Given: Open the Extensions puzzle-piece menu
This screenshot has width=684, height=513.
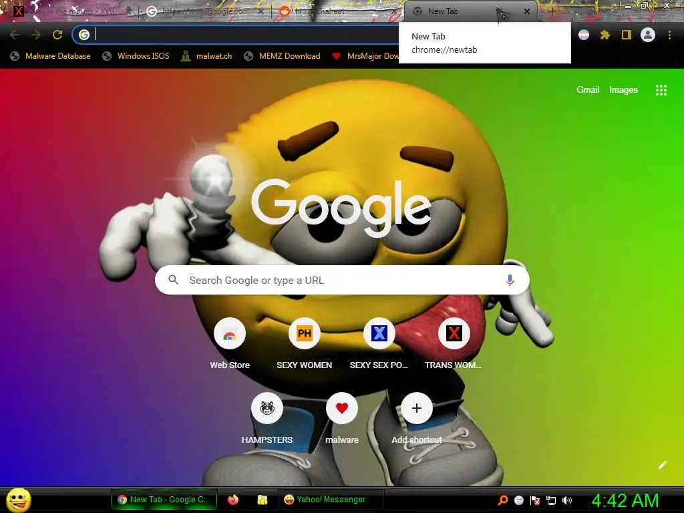Looking at the screenshot, I should coord(605,35).
